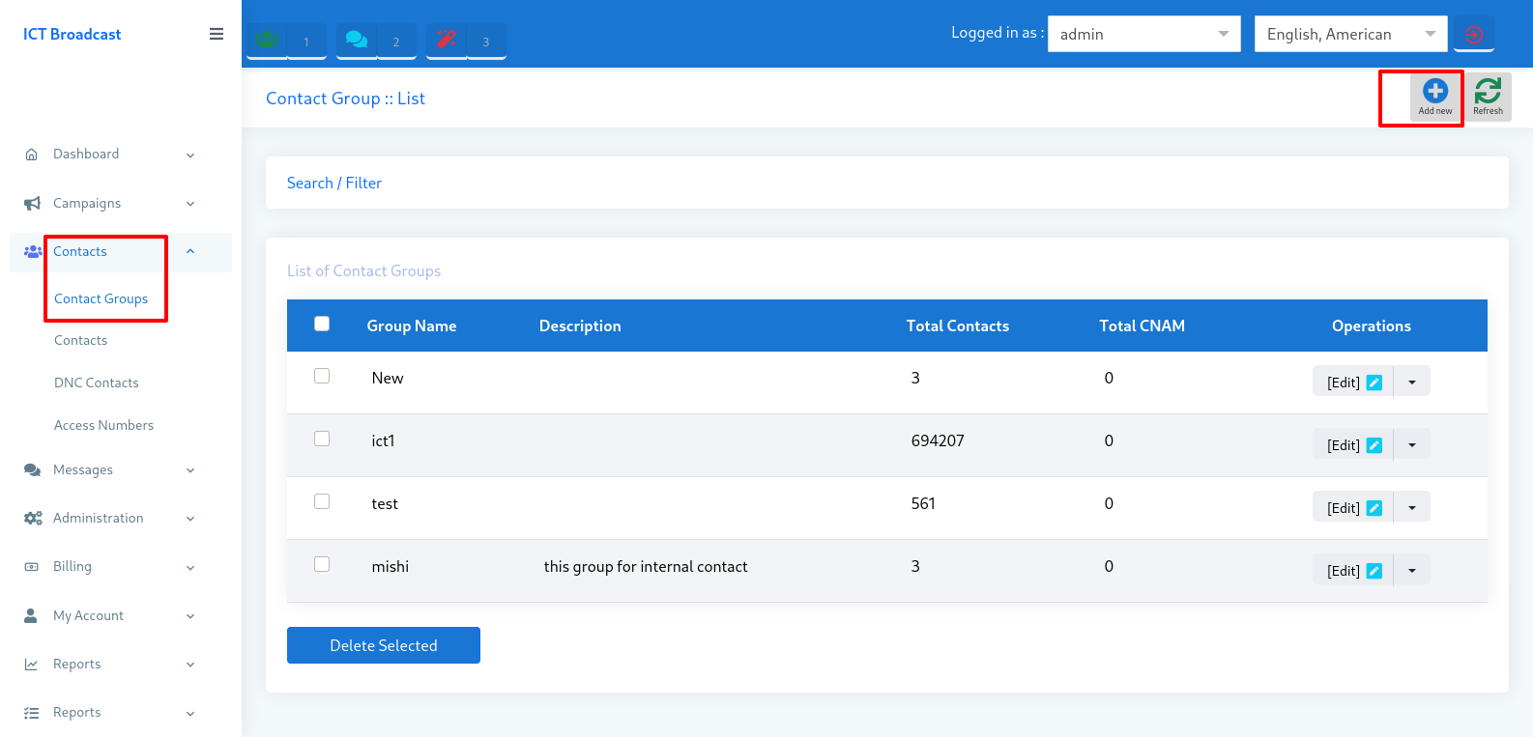Click the 694207 total contacts value
Image resolution: width=1533 pixels, height=737 pixels.
938,440
